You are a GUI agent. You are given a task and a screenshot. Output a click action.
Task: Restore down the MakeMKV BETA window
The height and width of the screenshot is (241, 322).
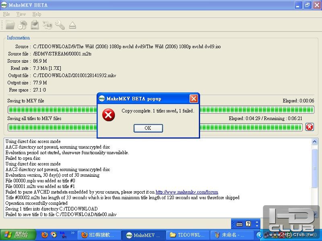point(308,5)
